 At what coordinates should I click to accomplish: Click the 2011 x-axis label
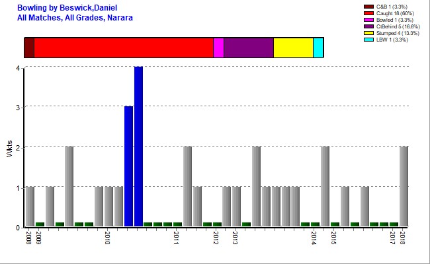[176, 238]
